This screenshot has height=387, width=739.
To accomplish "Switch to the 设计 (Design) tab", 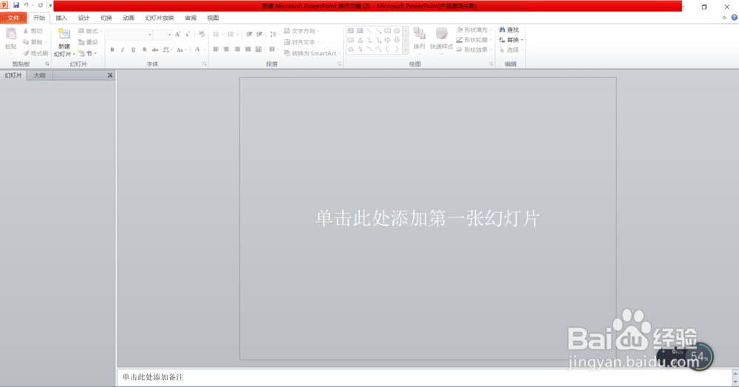I will coord(84,18).
